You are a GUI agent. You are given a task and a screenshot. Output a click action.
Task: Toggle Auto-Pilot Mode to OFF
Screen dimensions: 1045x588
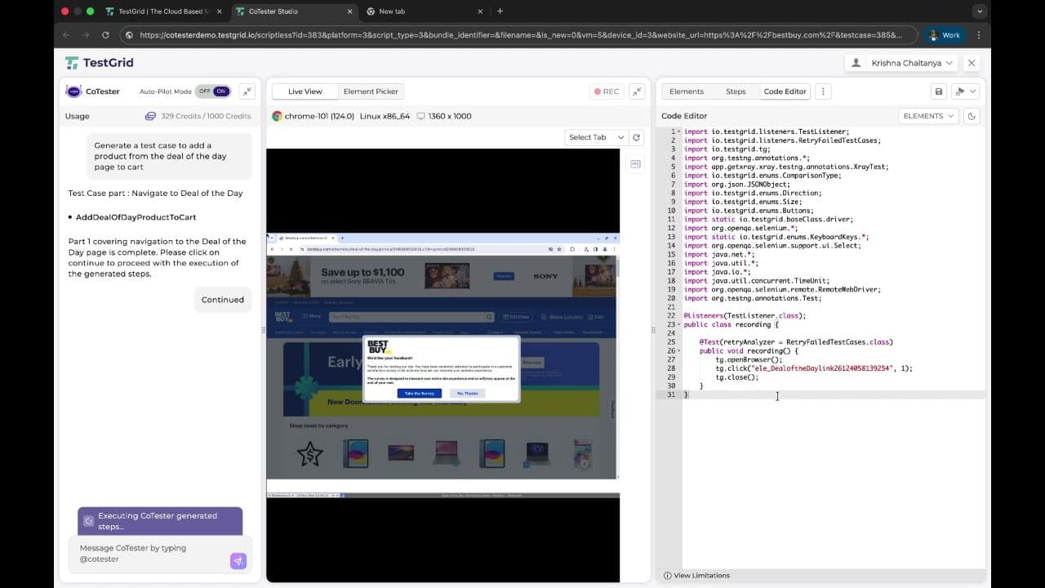[203, 91]
